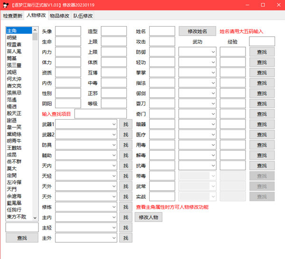Focus the 等级 input field
This screenshot has height=259, width=285.
coord(114,103)
